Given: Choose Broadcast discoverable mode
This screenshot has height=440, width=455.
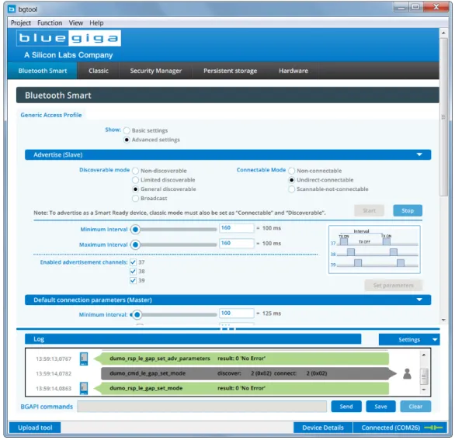Looking at the screenshot, I should pos(135,199).
